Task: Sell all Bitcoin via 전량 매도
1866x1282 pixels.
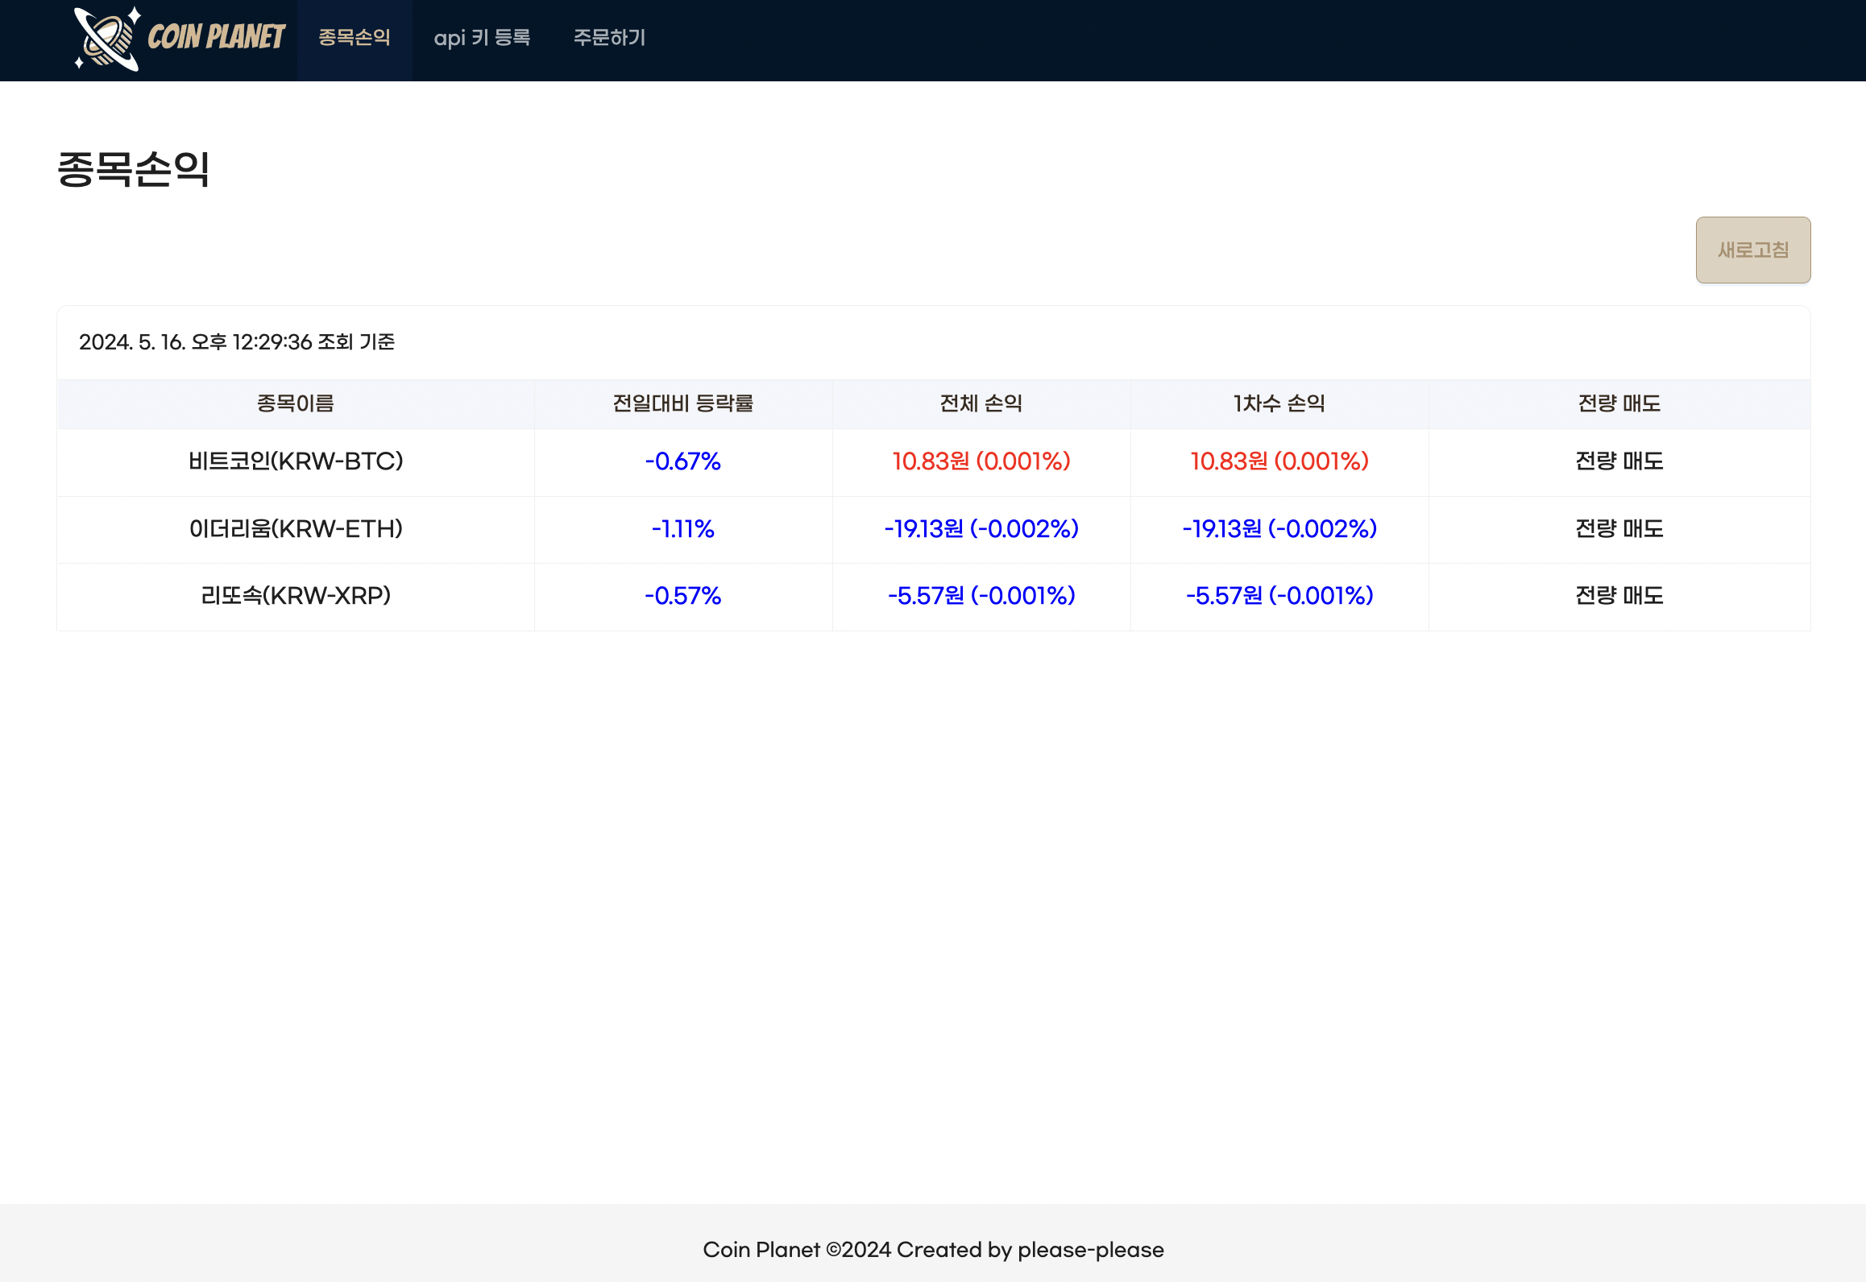Action: point(1619,461)
